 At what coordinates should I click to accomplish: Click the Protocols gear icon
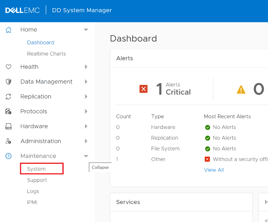point(8,111)
